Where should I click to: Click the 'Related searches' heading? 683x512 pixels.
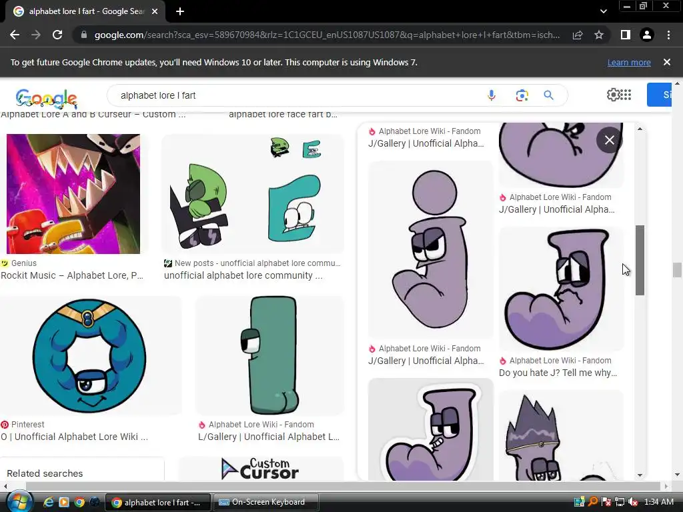[45, 473]
